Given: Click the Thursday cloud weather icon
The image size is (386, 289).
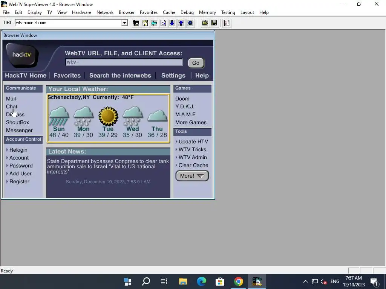Looking at the screenshot, I should 157,116.
